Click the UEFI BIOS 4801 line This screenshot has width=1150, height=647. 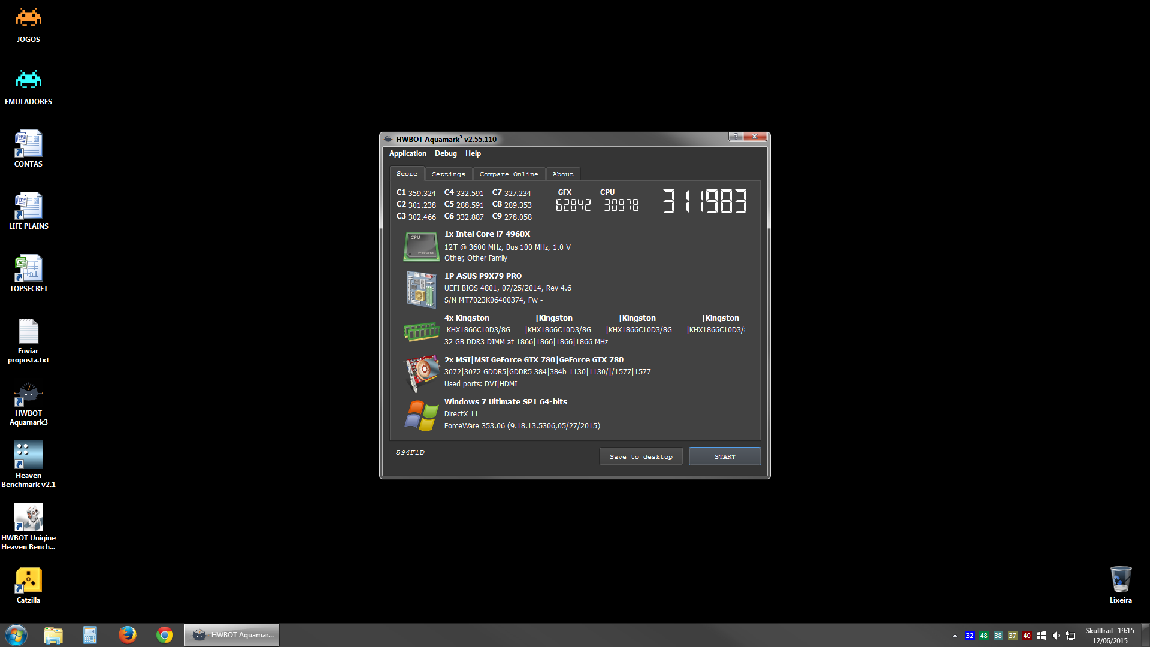(x=507, y=288)
